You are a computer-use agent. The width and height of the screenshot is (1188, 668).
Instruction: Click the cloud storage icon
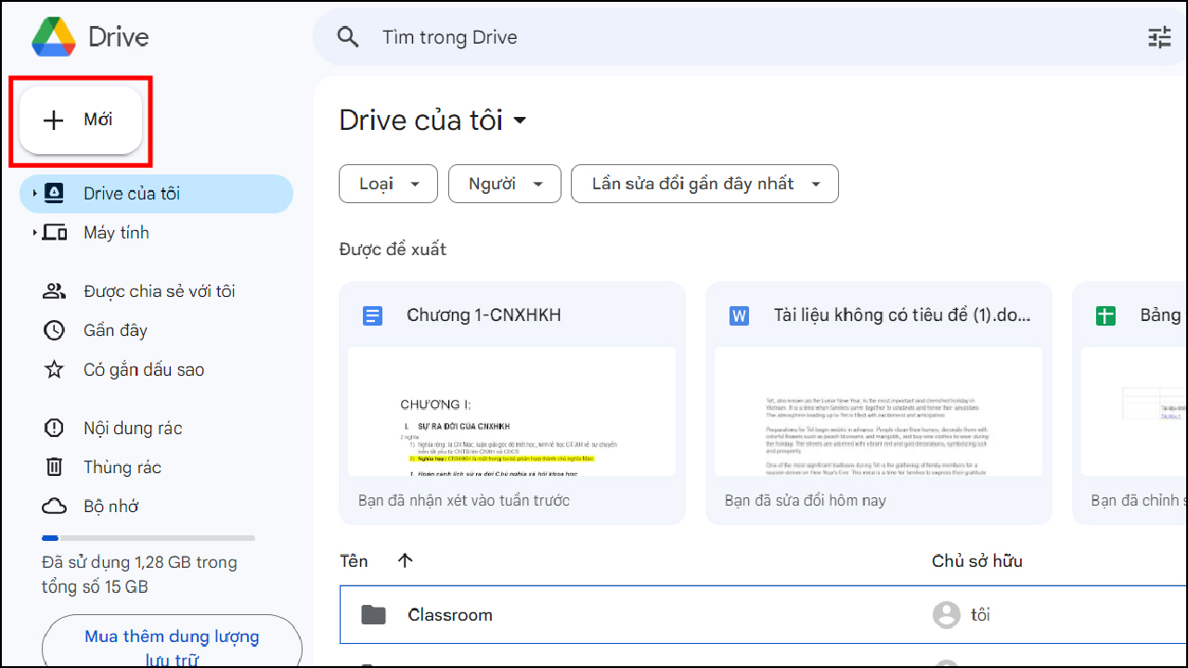pyautogui.click(x=55, y=506)
